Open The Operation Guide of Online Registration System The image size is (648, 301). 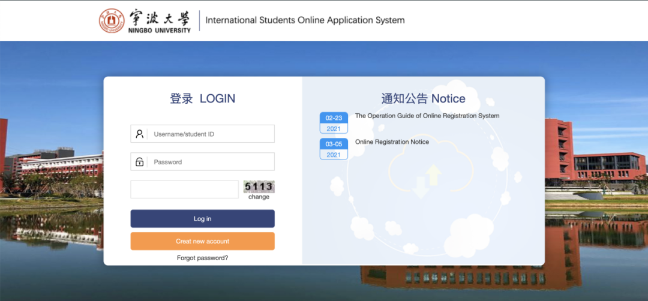point(427,116)
